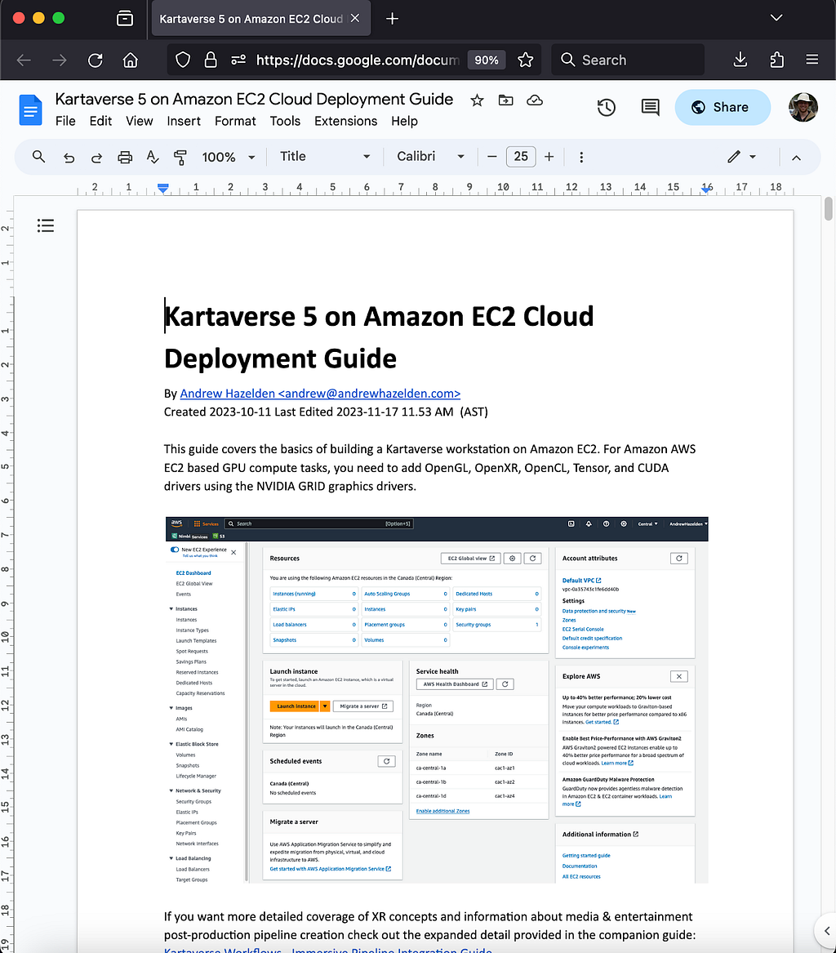Run spelling and grammar check
Screen dimensions: 836x953
pyautogui.click(x=153, y=158)
